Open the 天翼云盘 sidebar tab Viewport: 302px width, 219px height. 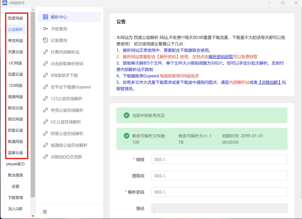15,52
